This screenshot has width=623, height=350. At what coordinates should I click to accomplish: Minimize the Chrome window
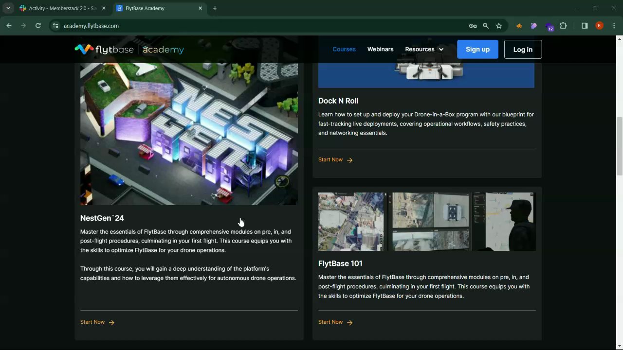(x=576, y=8)
